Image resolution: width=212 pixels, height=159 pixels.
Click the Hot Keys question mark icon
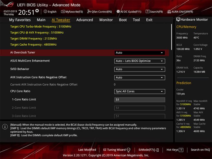pos(181,150)
